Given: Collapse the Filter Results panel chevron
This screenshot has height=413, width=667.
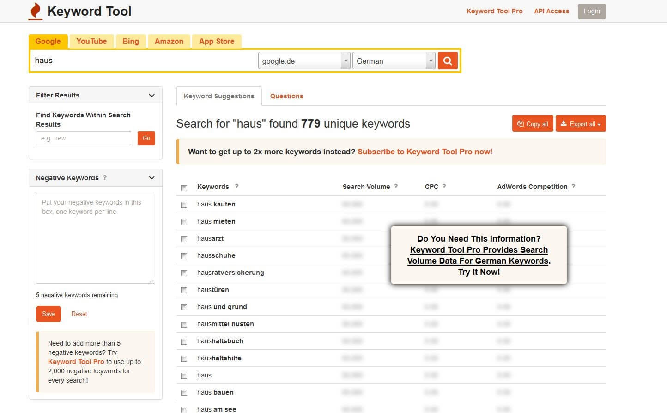Looking at the screenshot, I should [x=152, y=95].
